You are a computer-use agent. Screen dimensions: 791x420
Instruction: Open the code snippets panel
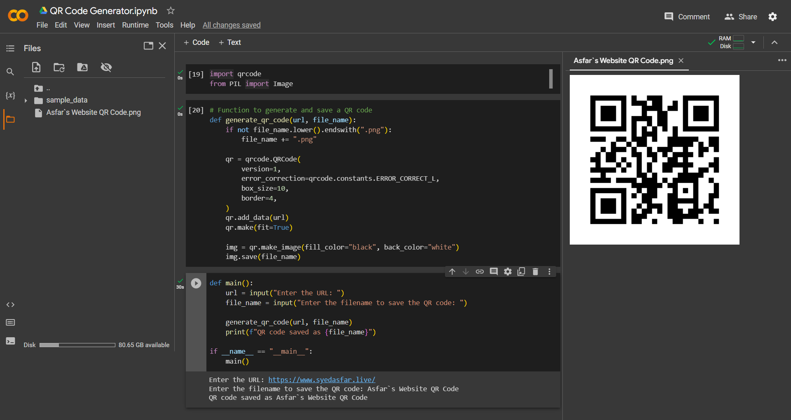10,305
